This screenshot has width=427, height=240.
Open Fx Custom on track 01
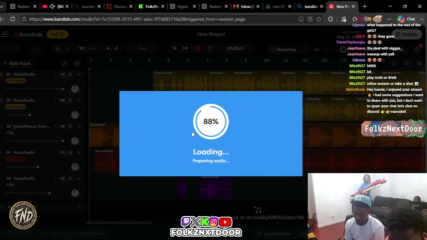coord(16,81)
